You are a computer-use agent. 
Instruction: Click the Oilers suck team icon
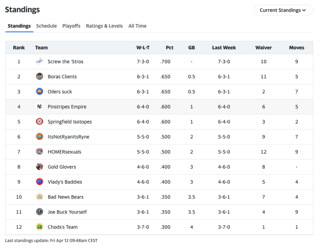click(39, 92)
